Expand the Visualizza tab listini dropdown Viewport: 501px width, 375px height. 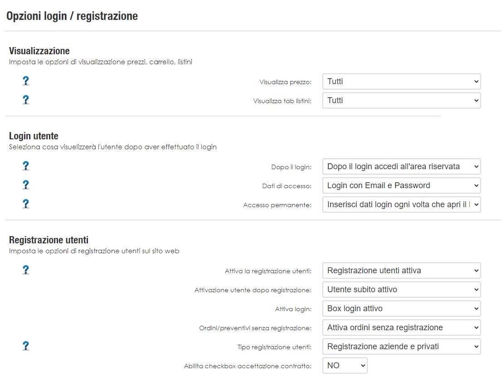pos(402,100)
